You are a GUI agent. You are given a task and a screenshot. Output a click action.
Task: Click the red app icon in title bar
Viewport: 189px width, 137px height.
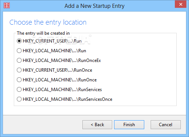click(x=7, y=6)
